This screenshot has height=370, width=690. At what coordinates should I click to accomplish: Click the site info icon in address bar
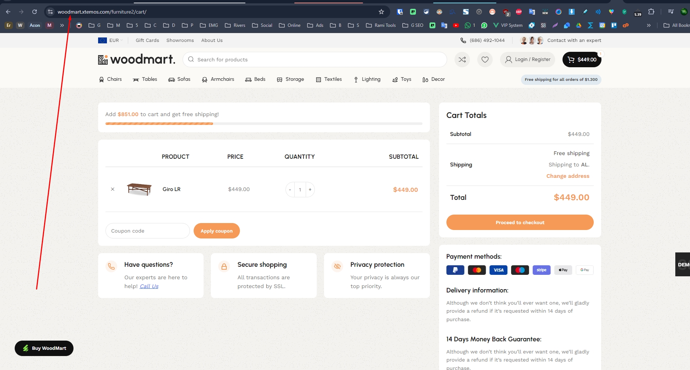coord(50,12)
